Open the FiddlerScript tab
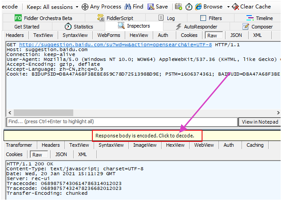The width and height of the screenshot is (282, 201). [115, 18]
